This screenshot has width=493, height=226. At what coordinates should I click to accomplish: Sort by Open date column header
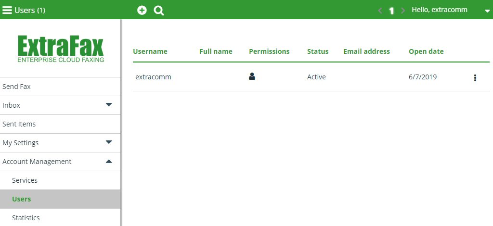pyautogui.click(x=426, y=51)
